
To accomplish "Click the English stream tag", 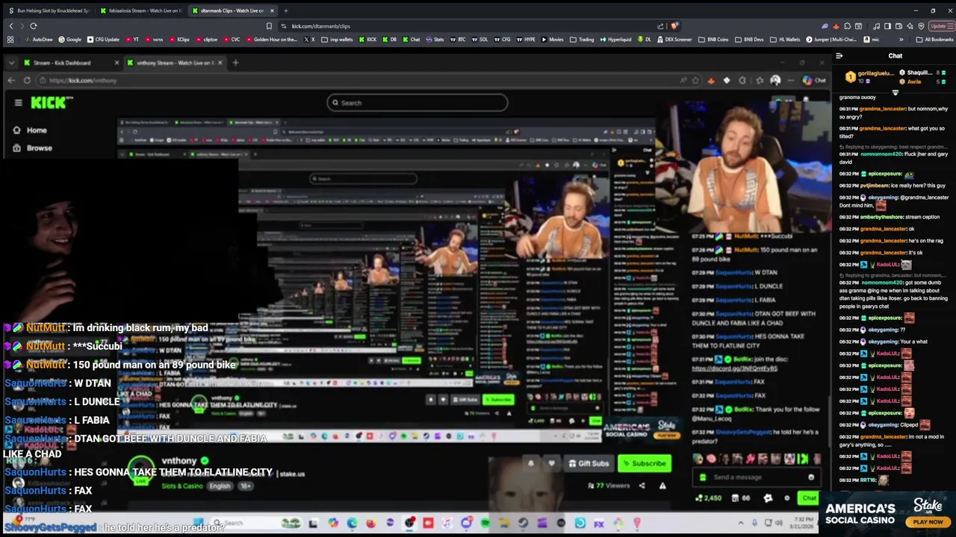I will click(x=220, y=486).
